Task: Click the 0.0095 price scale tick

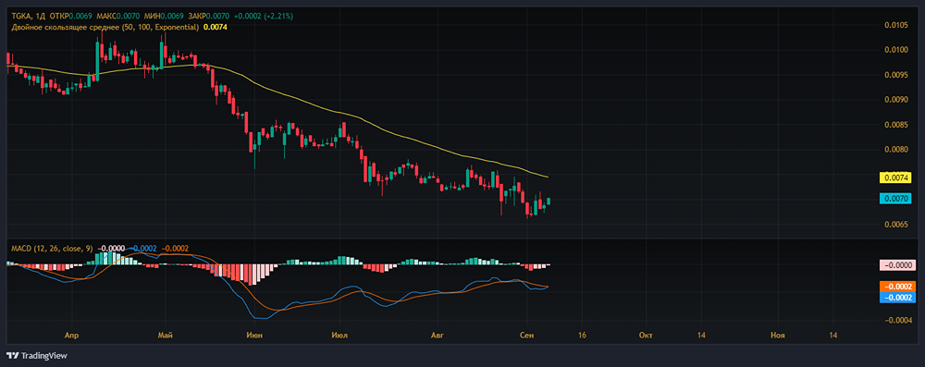Action: [x=895, y=74]
